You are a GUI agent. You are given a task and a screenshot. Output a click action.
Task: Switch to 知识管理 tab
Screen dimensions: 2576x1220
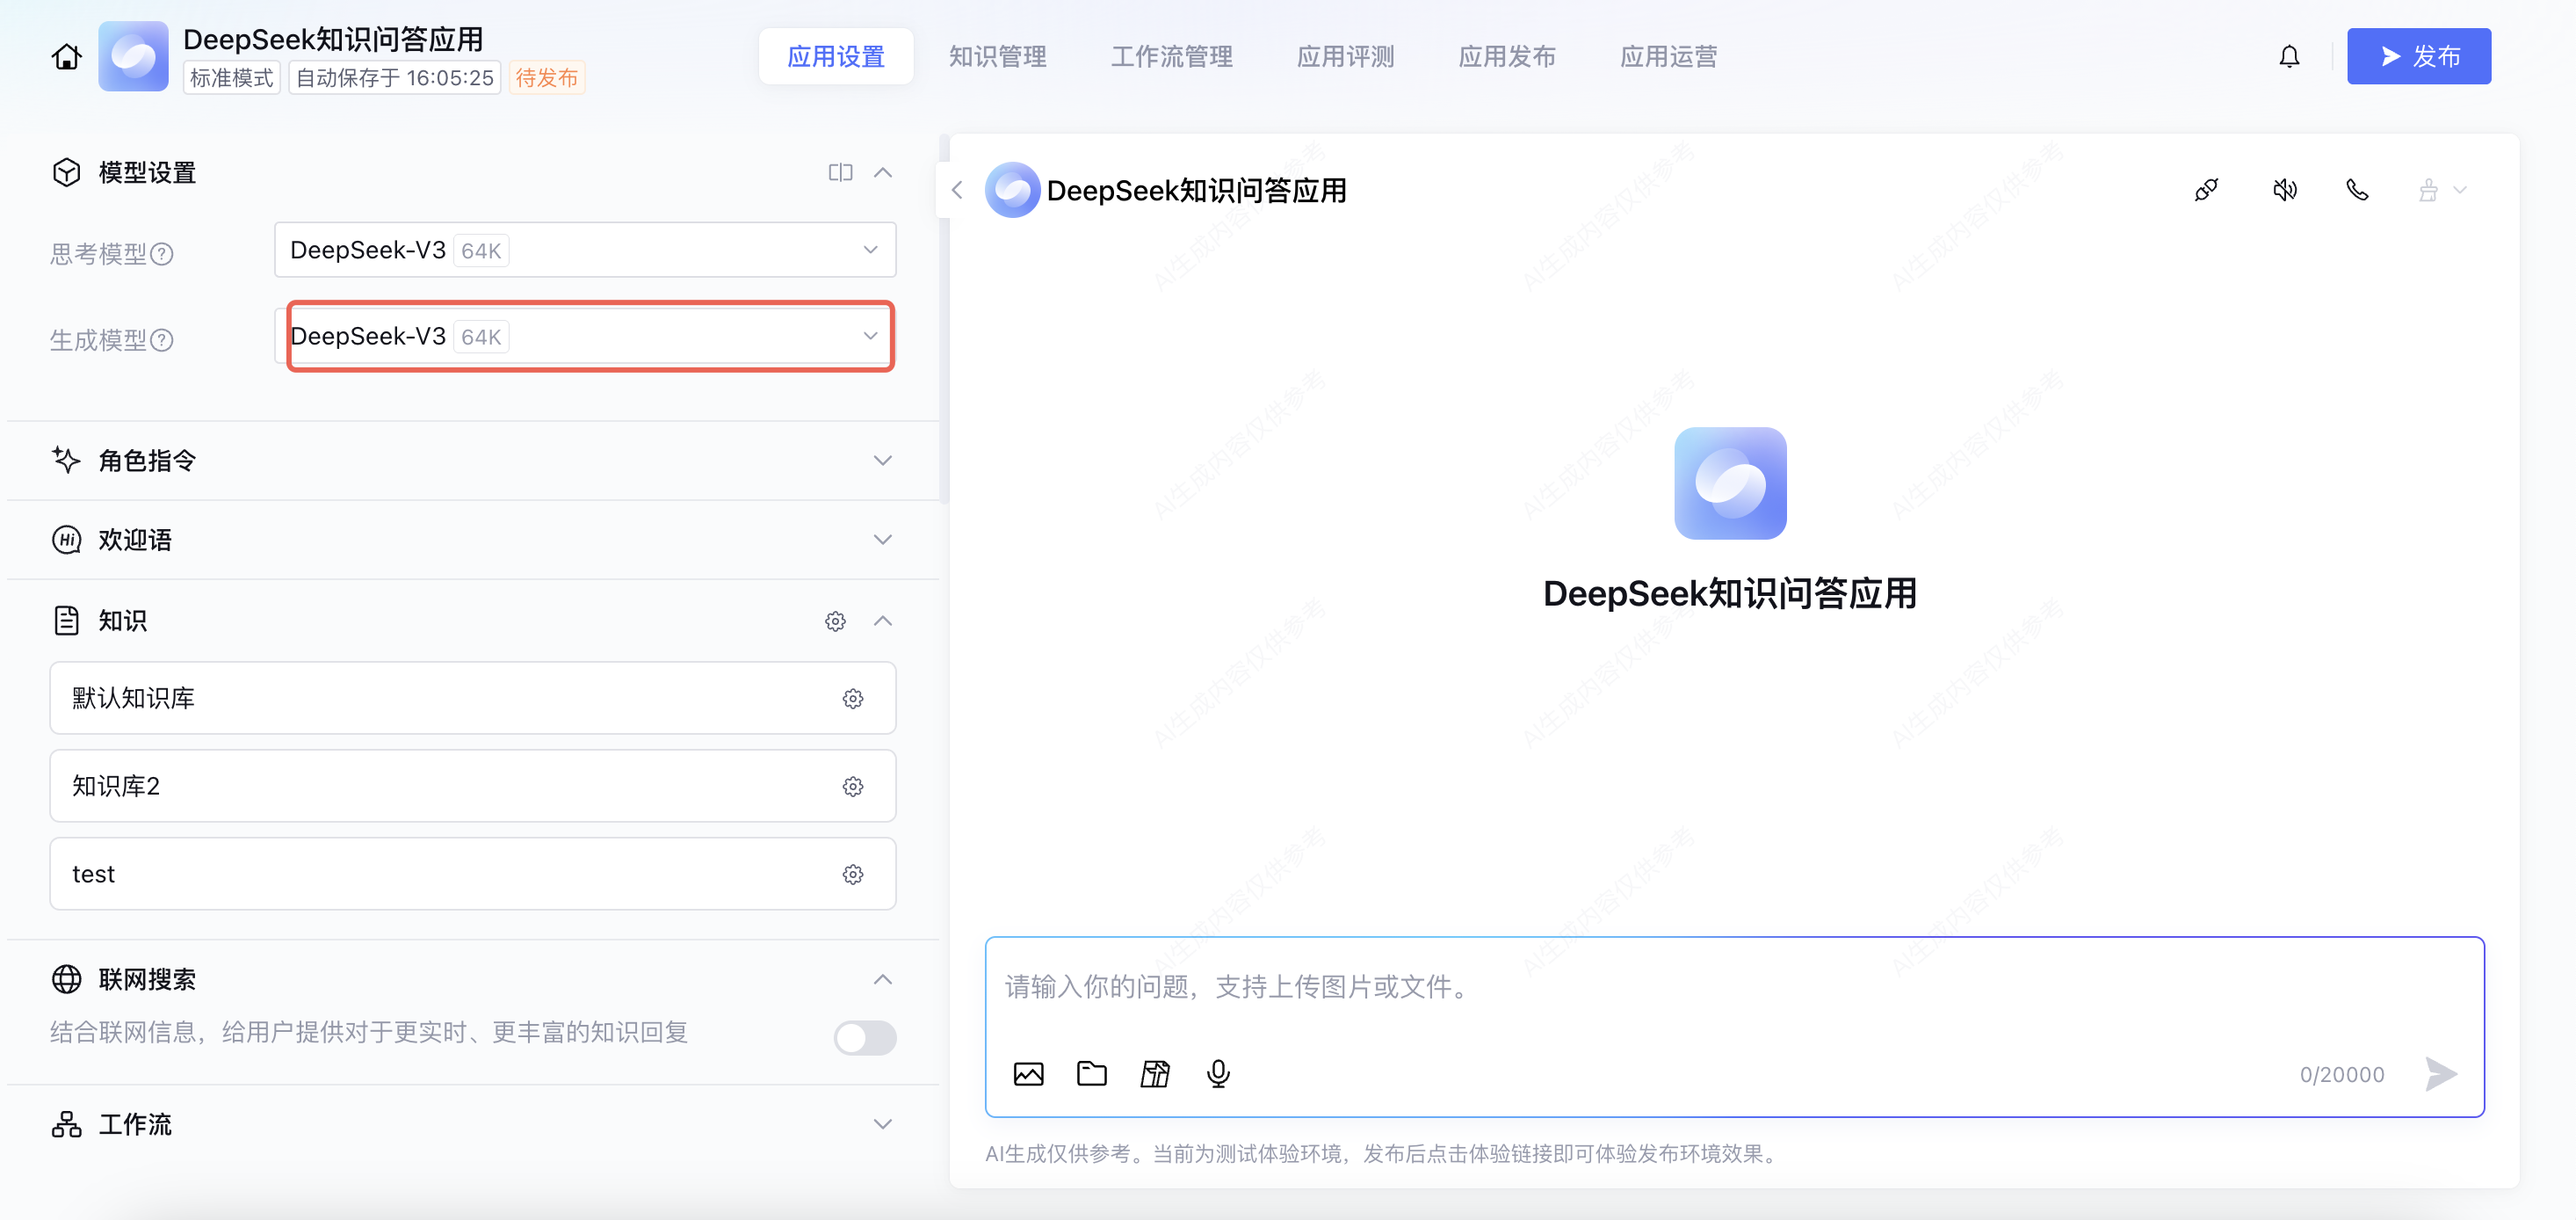point(997,57)
